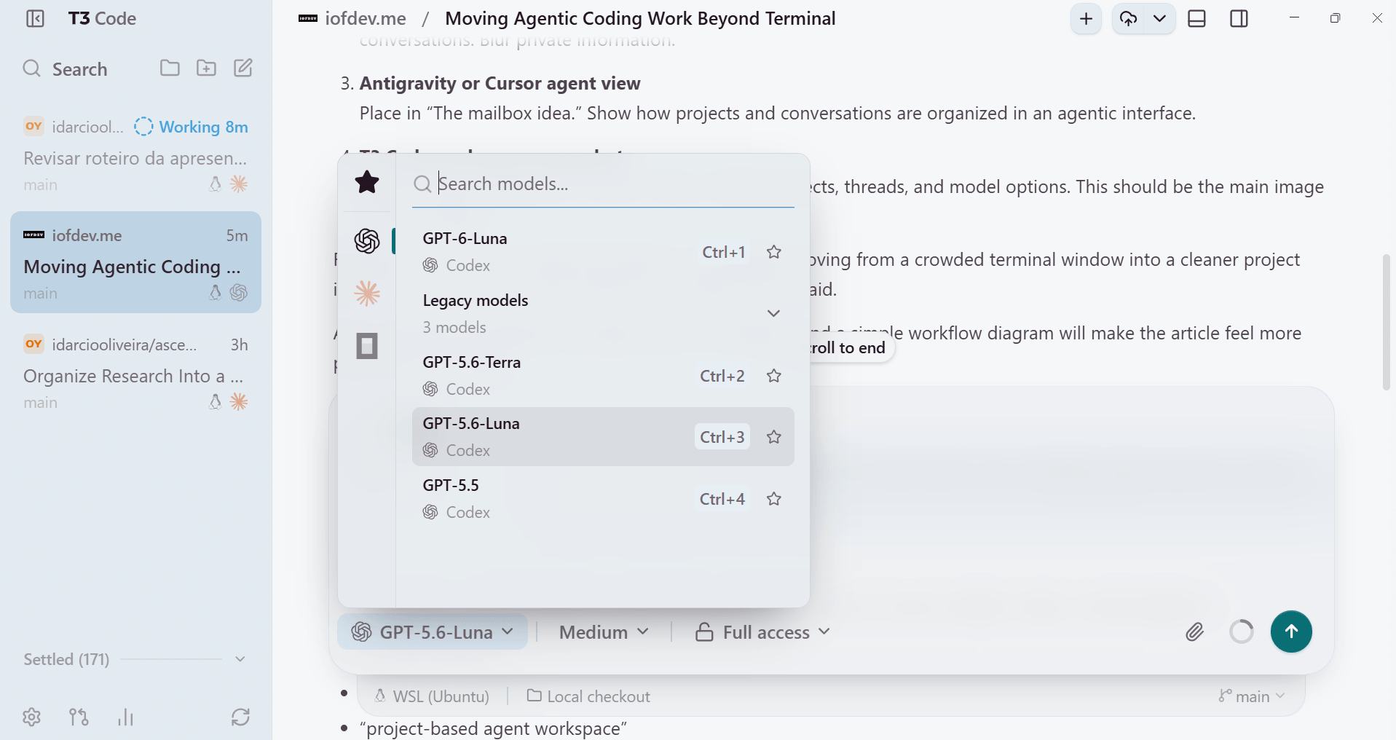
Task: Click the circular progress ring beside send
Action: (x=1242, y=631)
